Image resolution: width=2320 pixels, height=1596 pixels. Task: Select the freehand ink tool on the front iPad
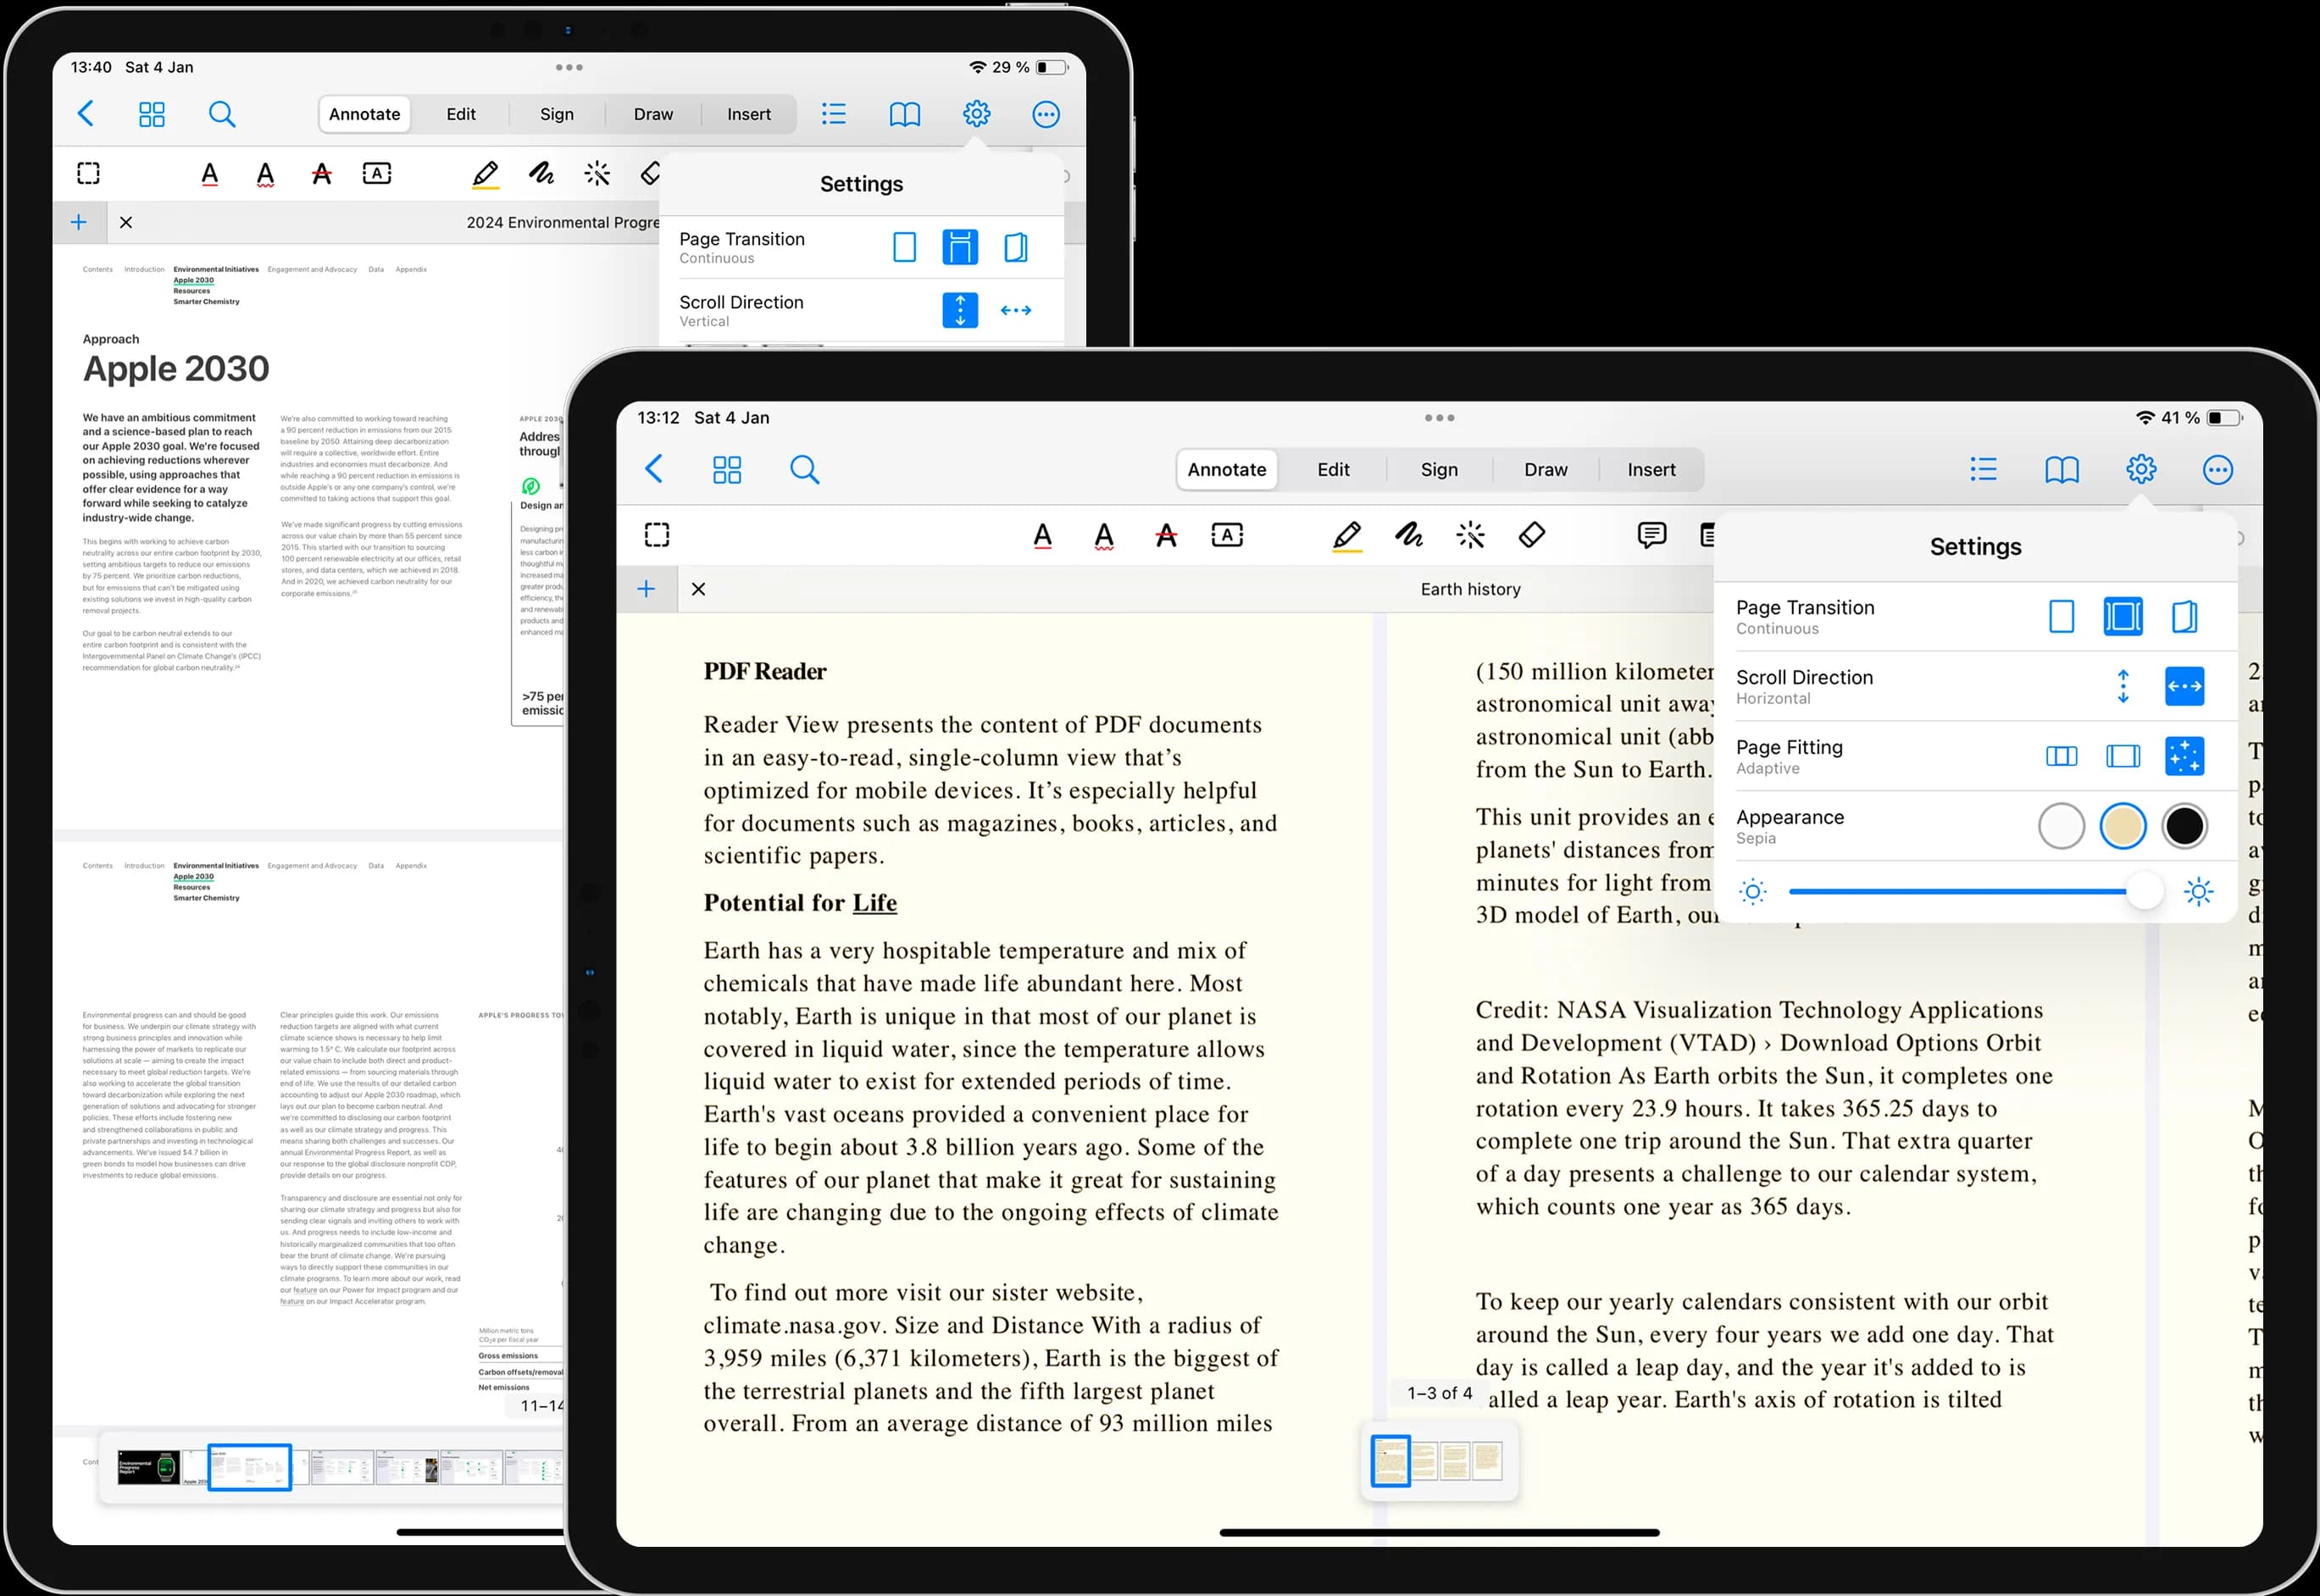pos(1409,535)
